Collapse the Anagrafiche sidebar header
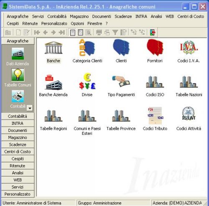Image resolution: width=209 pixels, height=206 pixels. (18, 41)
